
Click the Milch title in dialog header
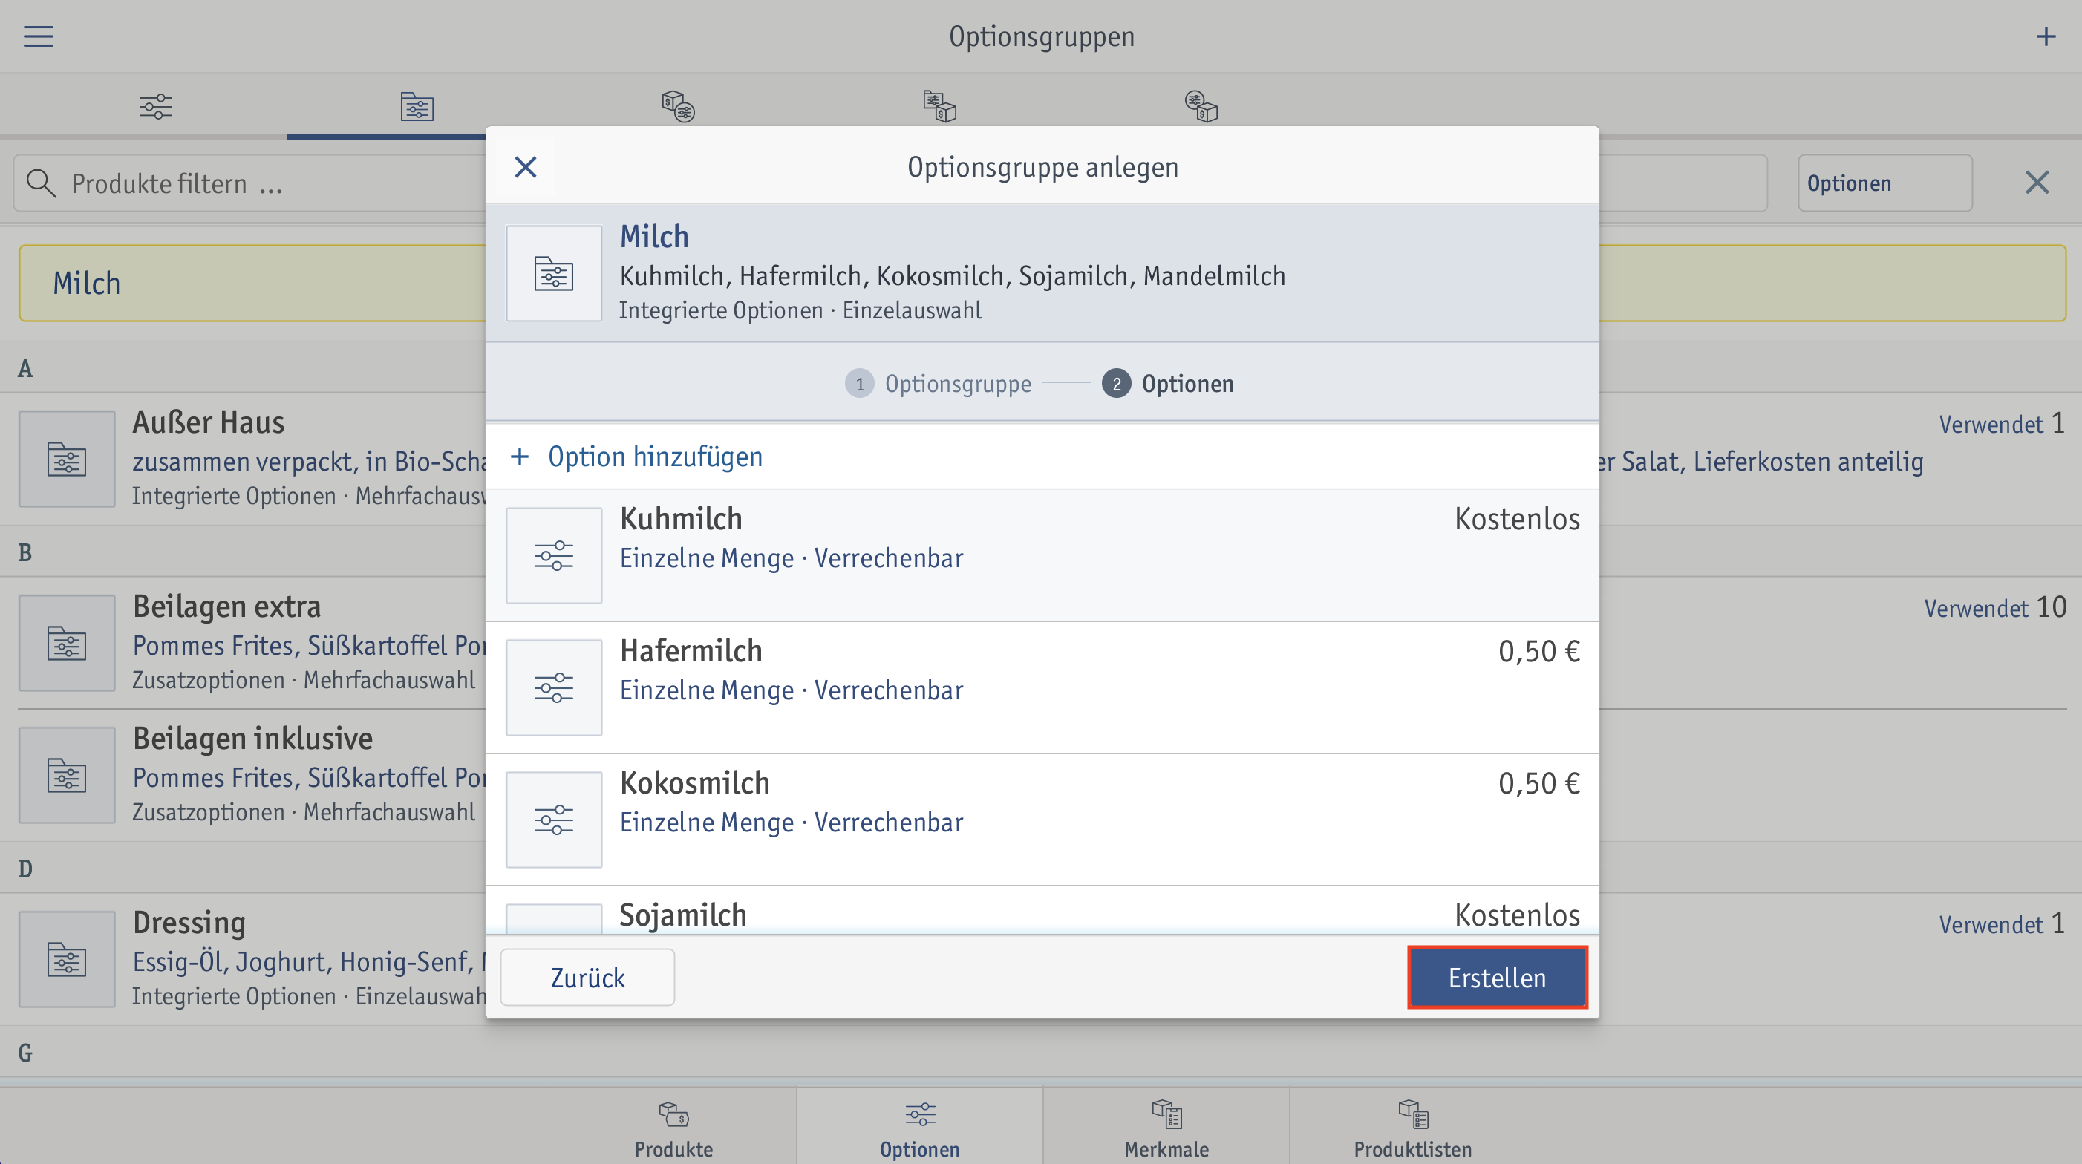pyautogui.click(x=654, y=237)
